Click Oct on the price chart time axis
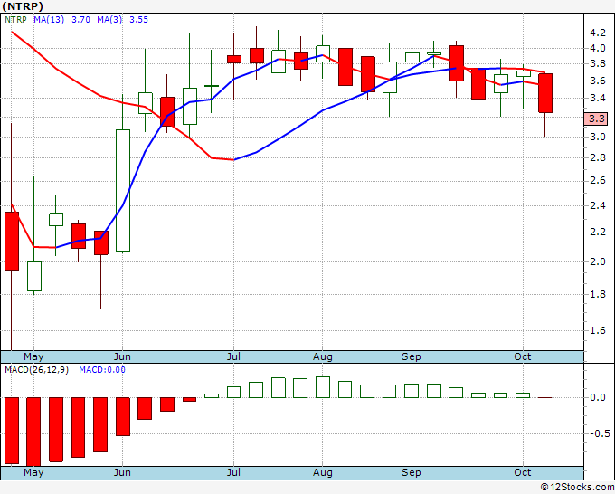 (523, 356)
